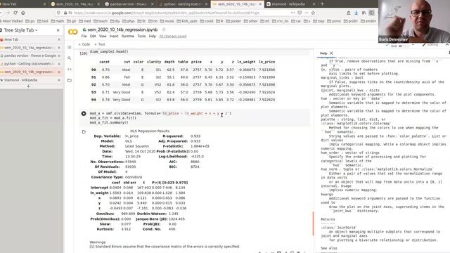Switch to the sem_2020_10_14a browser tab

pyautogui.click(x=75, y=4)
